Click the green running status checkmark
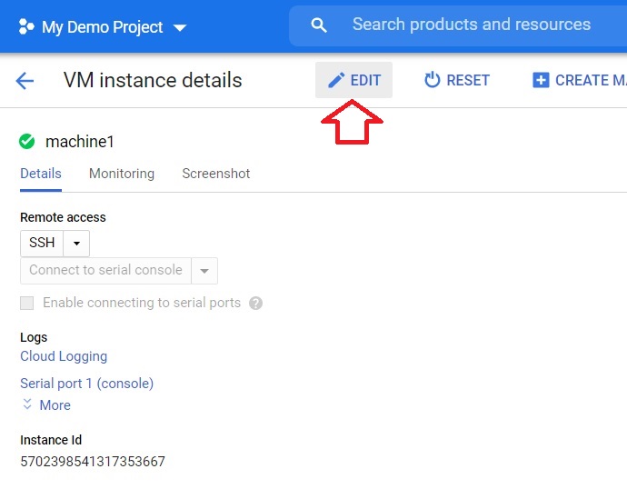This screenshot has width=627, height=489. 26,142
